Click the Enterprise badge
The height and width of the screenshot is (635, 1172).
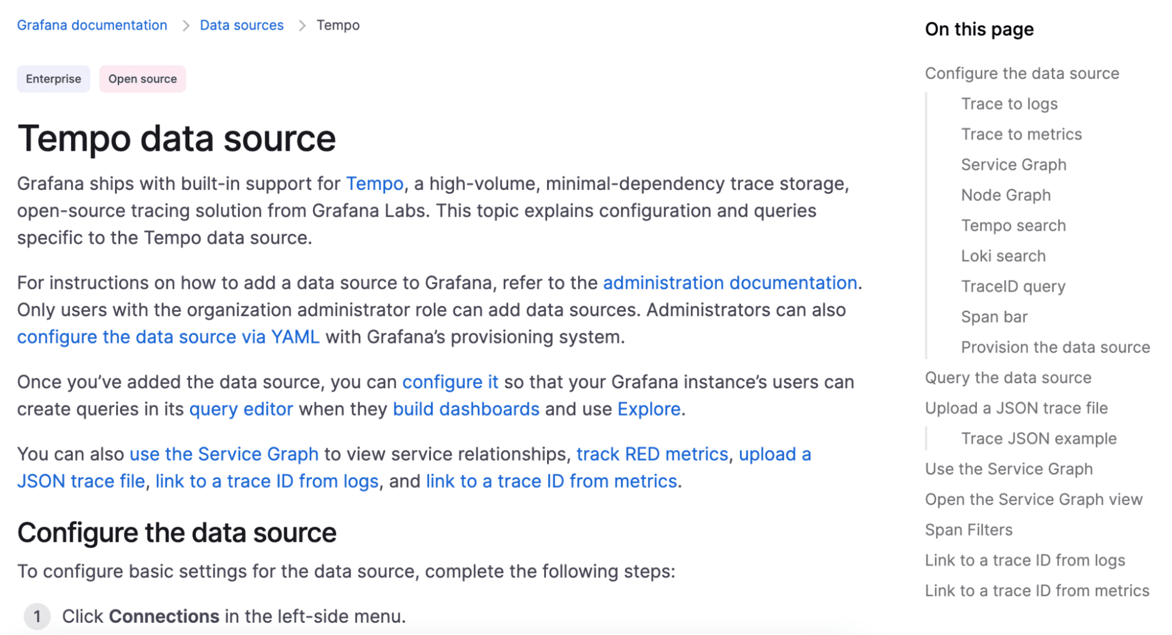click(53, 78)
